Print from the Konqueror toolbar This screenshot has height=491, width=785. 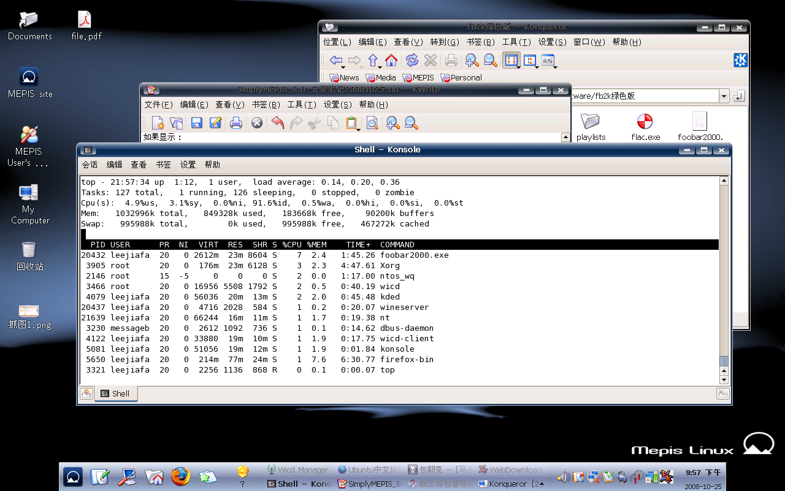[x=451, y=60]
